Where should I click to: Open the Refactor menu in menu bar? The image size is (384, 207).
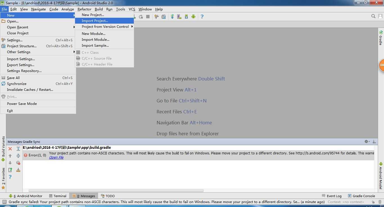coord(84,9)
